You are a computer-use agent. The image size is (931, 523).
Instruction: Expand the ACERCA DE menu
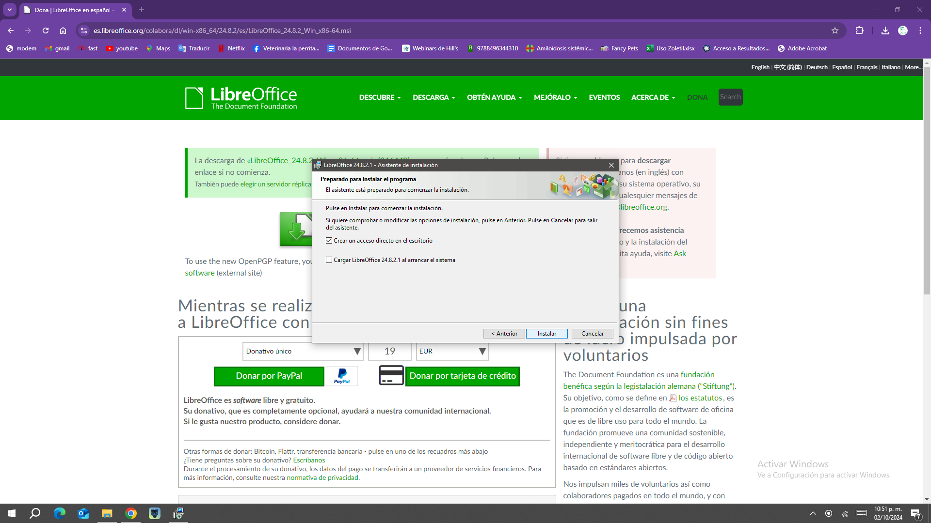click(x=653, y=97)
